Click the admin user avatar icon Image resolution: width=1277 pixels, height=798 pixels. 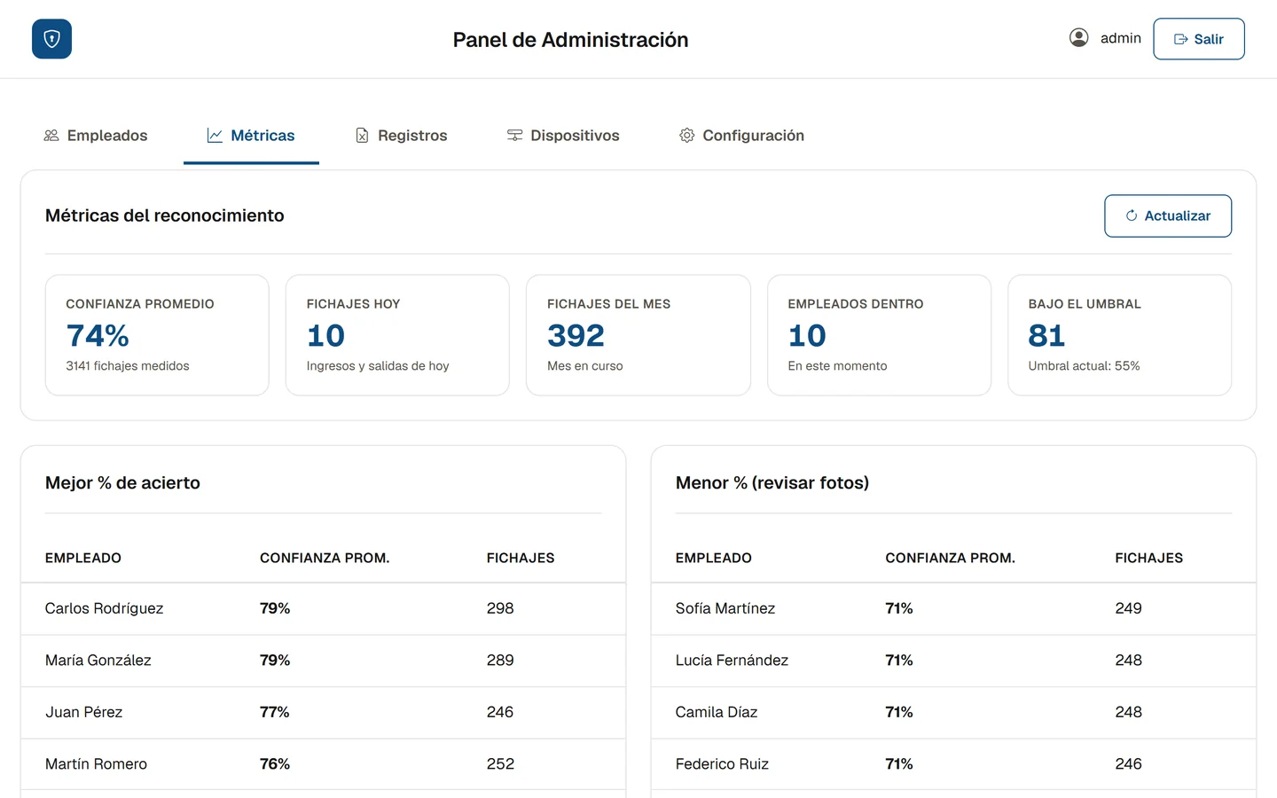[1078, 37]
